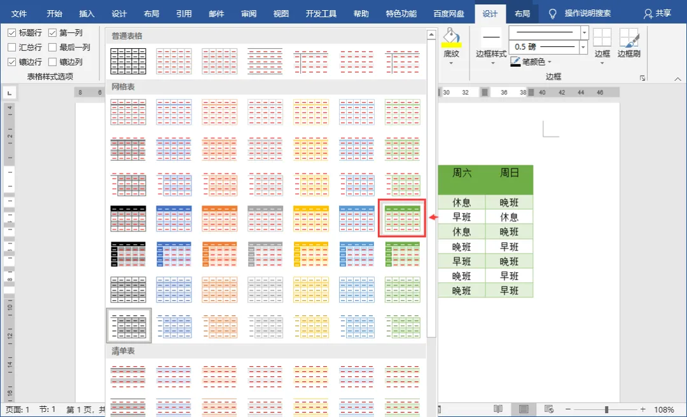Switch to print layout view icon

(523, 409)
